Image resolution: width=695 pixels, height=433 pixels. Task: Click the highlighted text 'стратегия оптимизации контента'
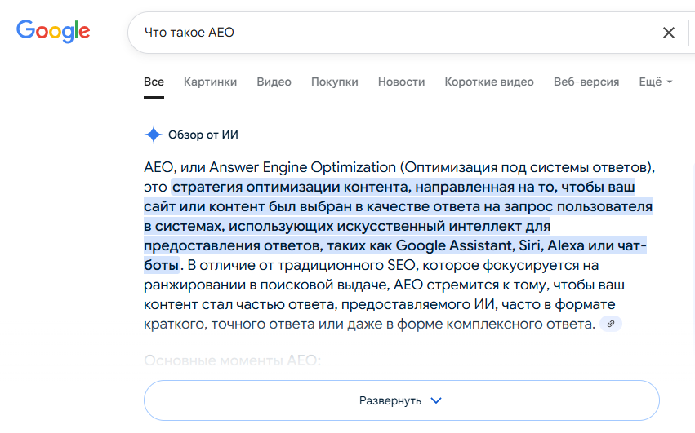(292, 187)
